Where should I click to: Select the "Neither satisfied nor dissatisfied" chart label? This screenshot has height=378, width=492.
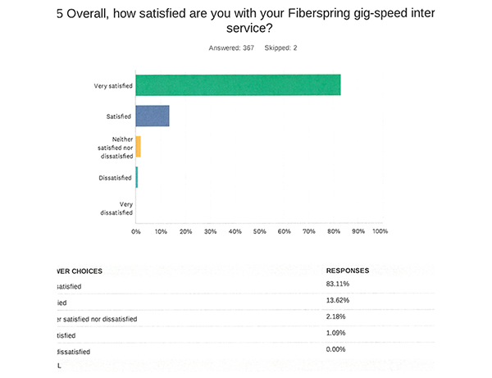[x=116, y=146]
